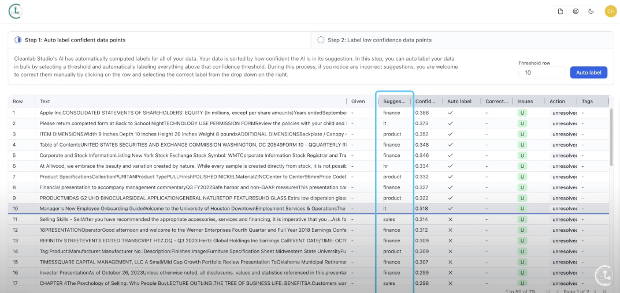Click the 'it' suggested label in row 2
Image resolution: width=620 pixels, height=293 pixels.
384,123
